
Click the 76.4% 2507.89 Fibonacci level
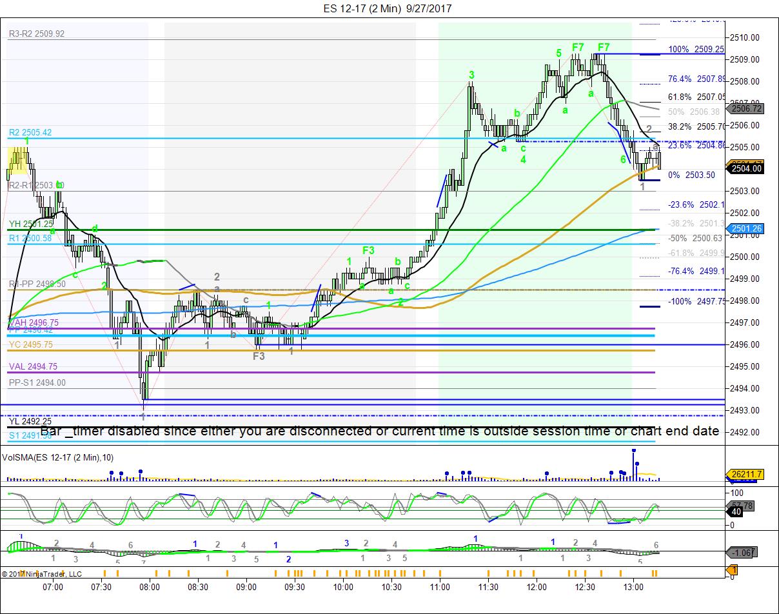click(x=697, y=79)
